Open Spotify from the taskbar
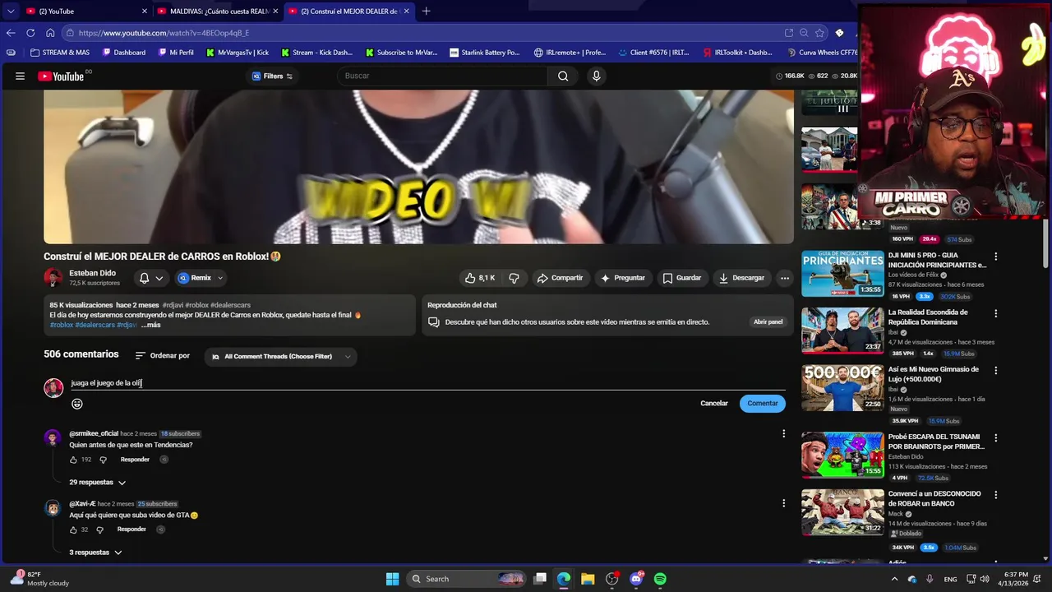The width and height of the screenshot is (1052, 592). (x=660, y=579)
